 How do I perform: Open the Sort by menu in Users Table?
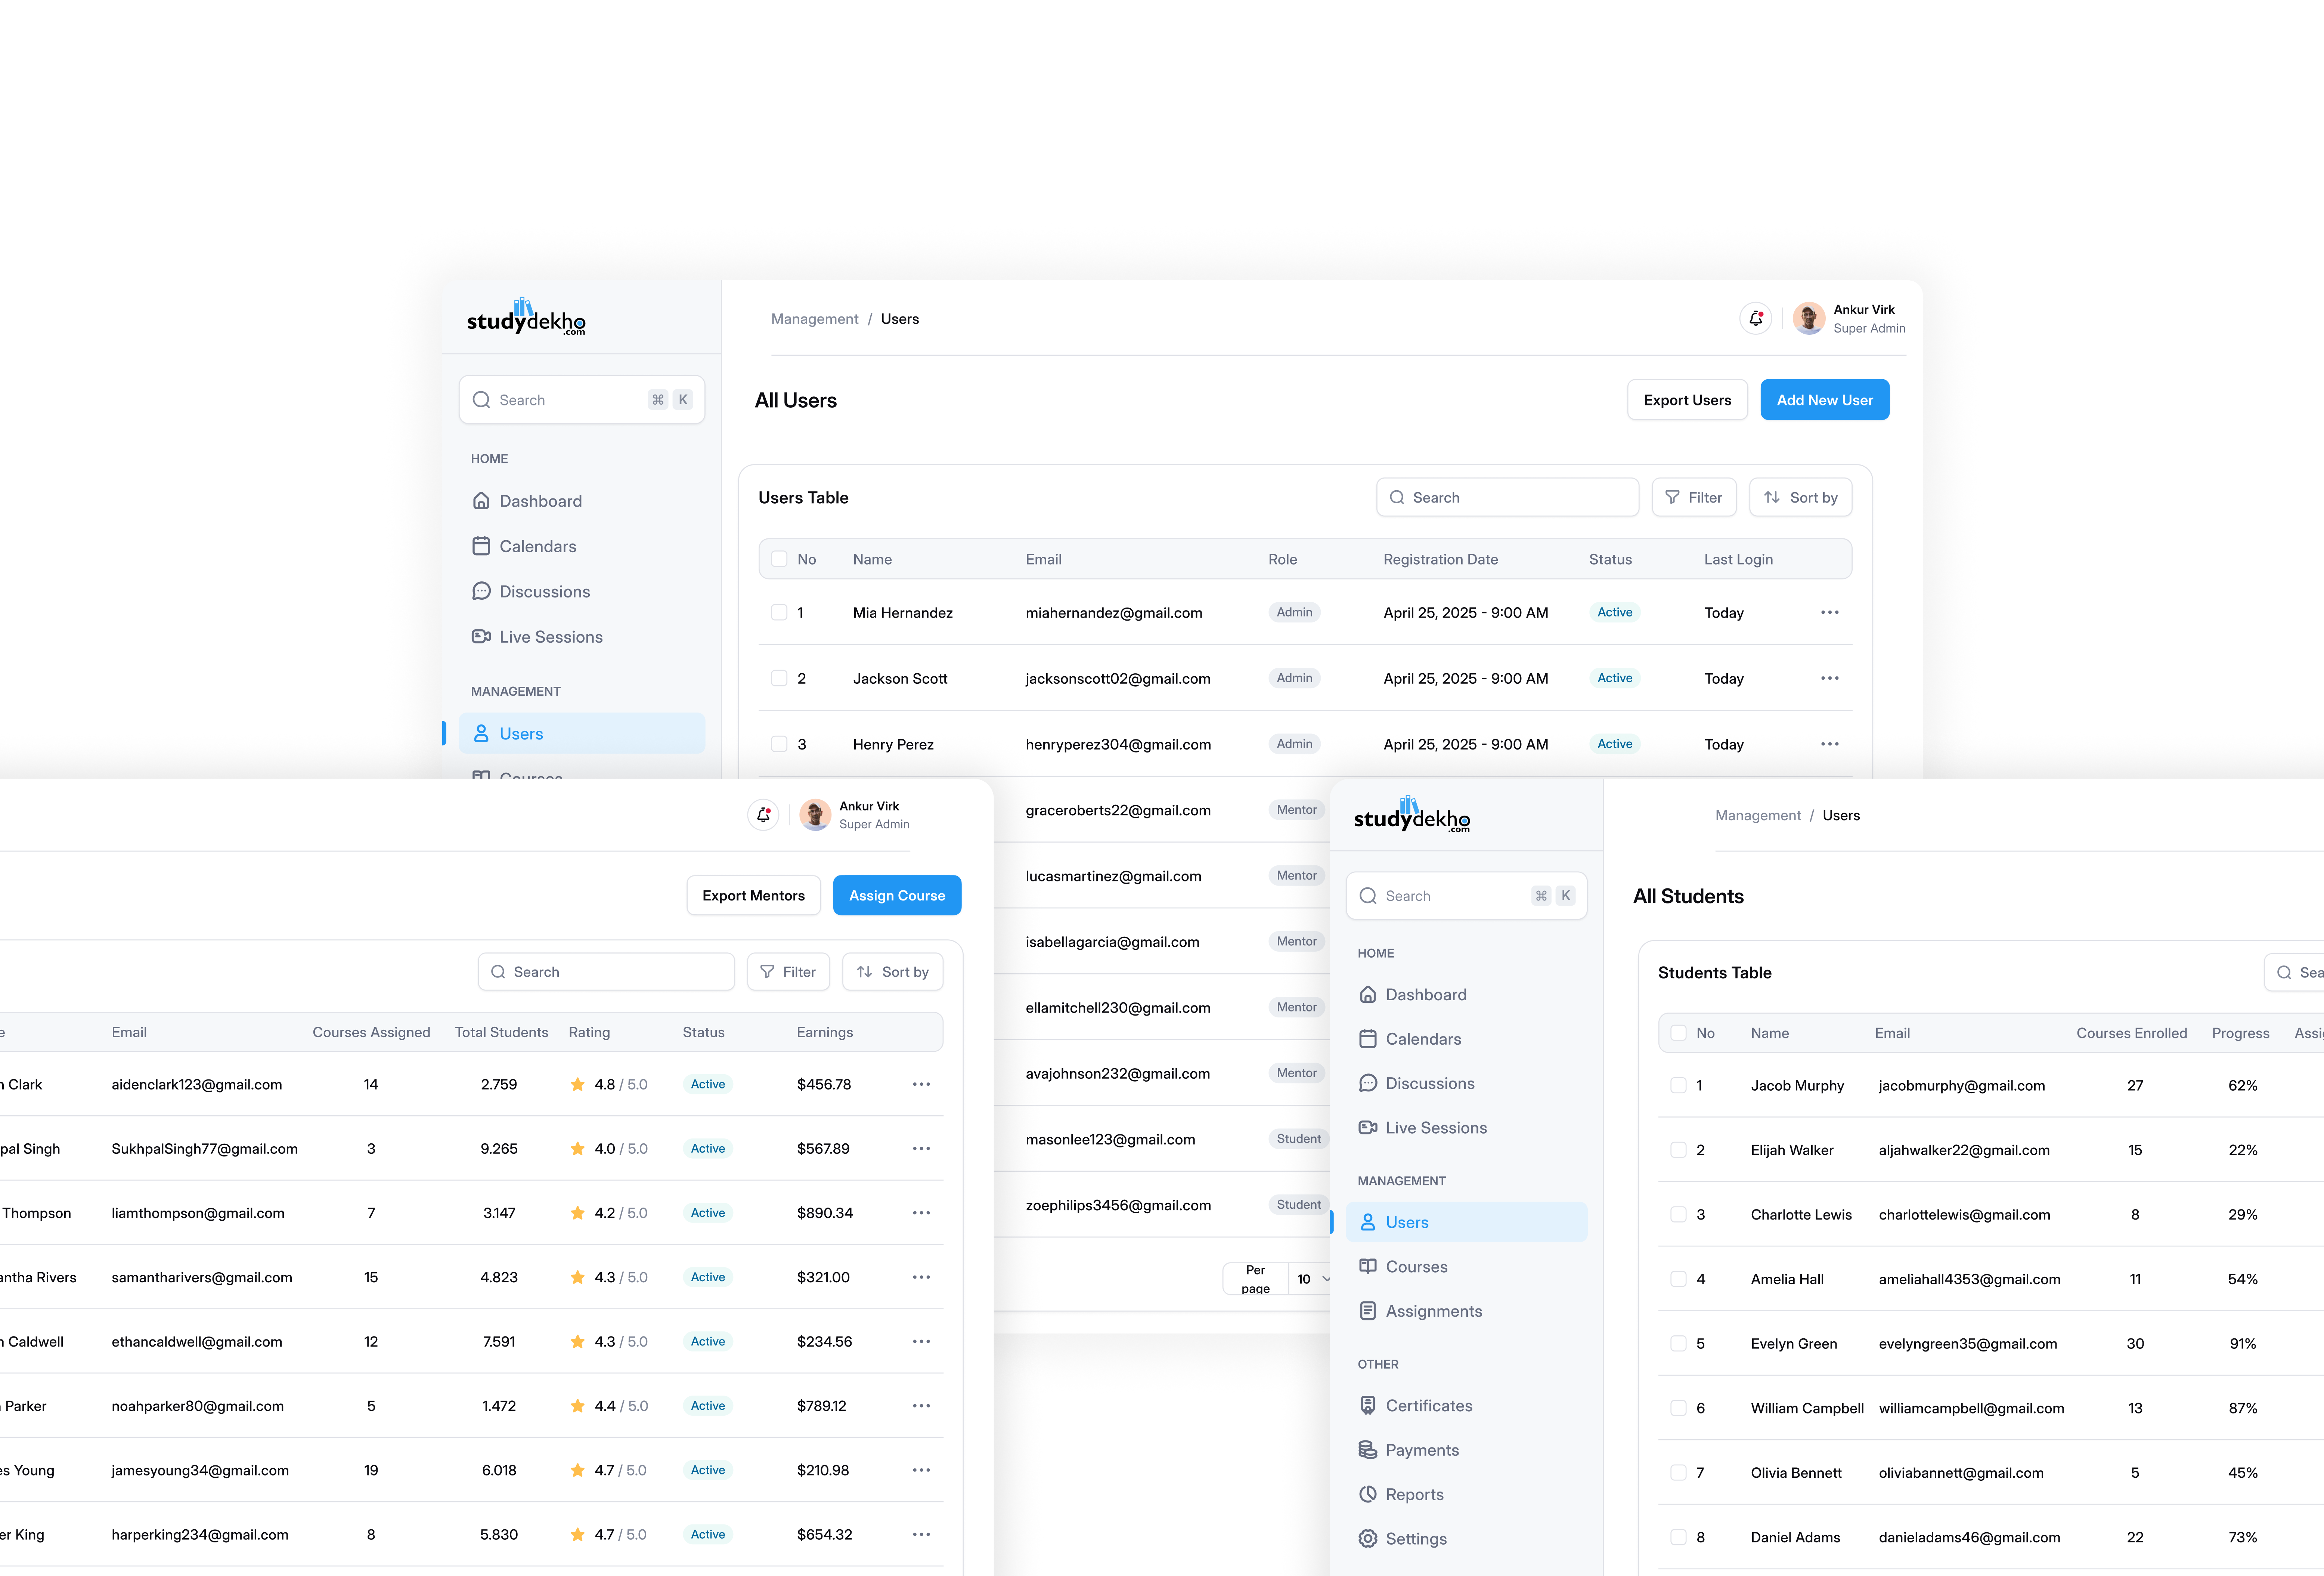pyautogui.click(x=1800, y=497)
